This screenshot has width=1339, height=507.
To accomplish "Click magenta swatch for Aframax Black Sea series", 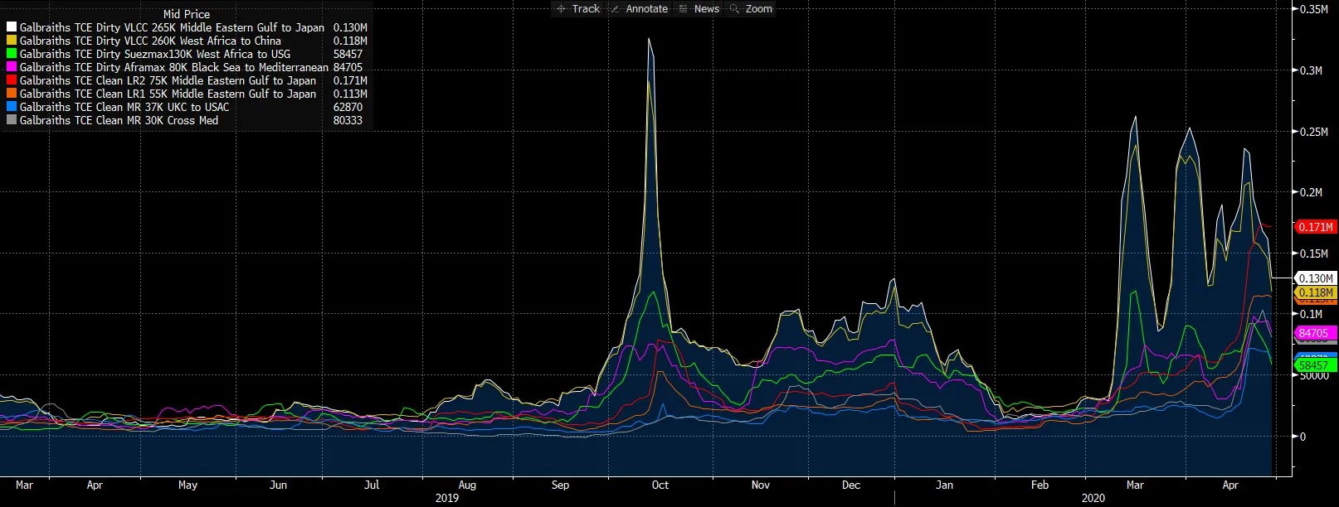I will pos(12,67).
